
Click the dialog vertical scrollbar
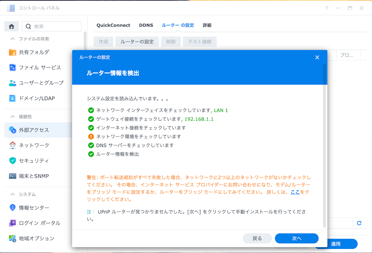[325, 146]
